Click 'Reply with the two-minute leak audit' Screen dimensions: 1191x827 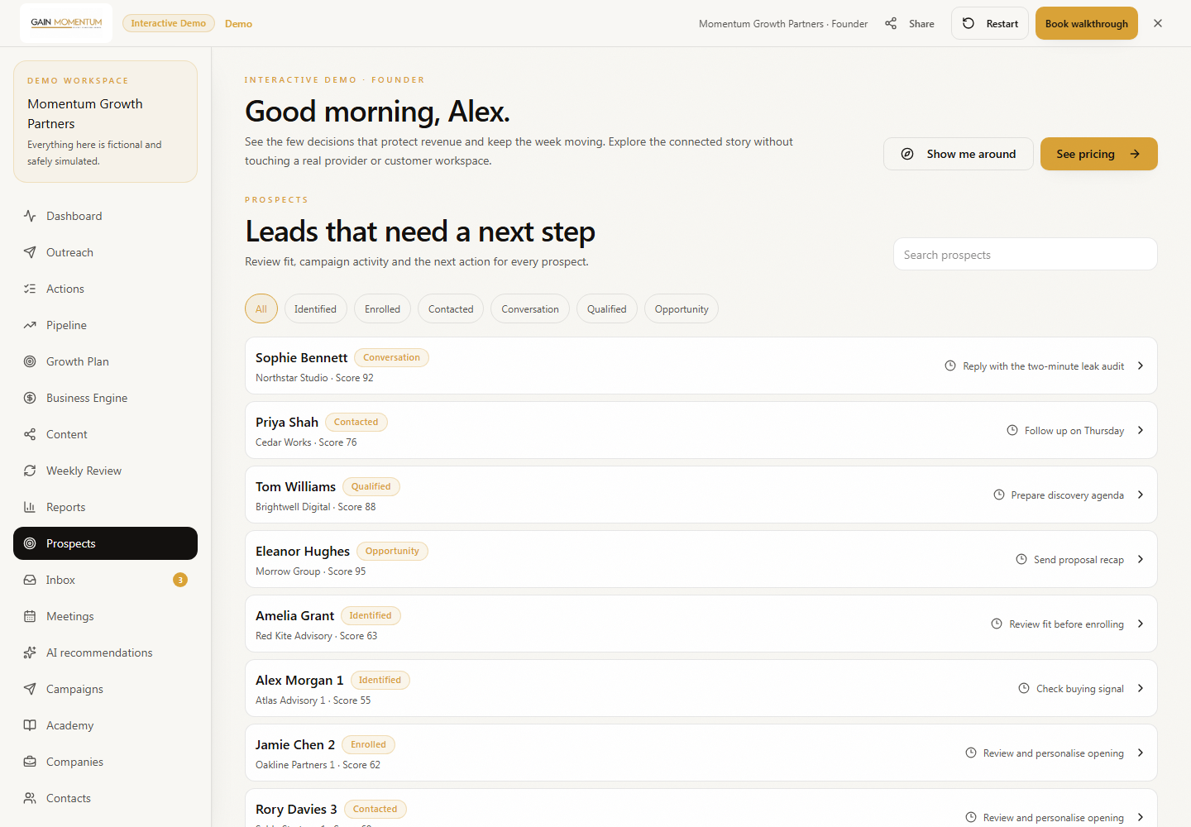pyautogui.click(x=1043, y=366)
